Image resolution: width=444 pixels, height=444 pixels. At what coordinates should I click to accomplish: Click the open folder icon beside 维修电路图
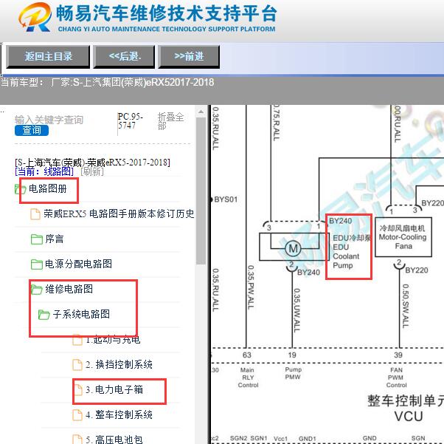pos(37,289)
